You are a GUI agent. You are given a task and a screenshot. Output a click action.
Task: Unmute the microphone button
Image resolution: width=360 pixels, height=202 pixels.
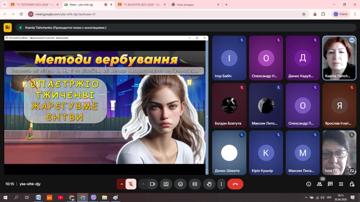click(x=131, y=184)
